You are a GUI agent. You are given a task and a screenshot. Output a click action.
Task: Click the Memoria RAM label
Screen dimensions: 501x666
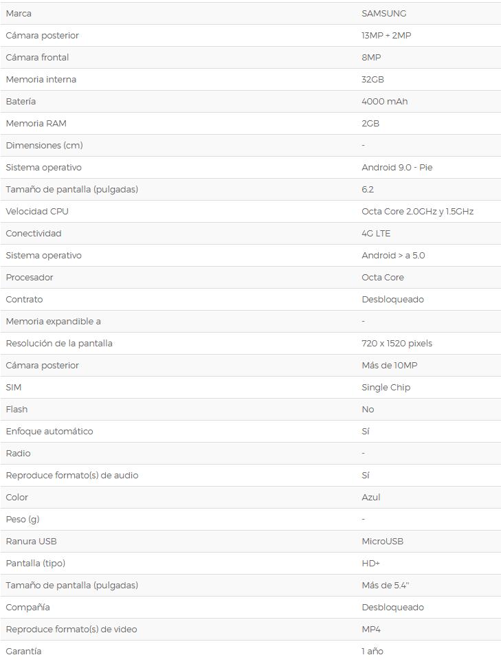(x=36, y=124)
